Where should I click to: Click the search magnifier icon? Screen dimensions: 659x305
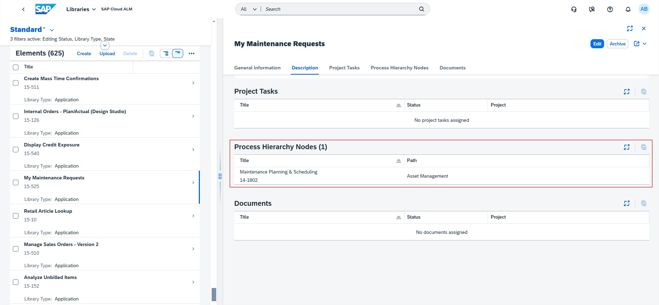(x=421, y=9)
